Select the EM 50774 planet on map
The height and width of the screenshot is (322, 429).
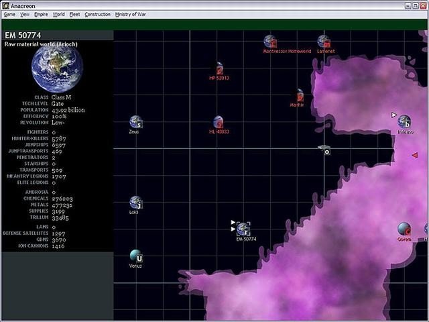[243, 229]
